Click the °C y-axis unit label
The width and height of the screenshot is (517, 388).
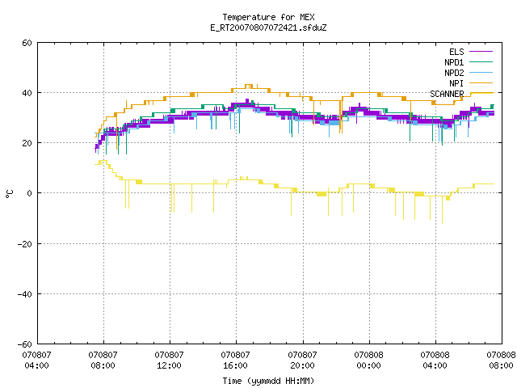coord(9,194)
